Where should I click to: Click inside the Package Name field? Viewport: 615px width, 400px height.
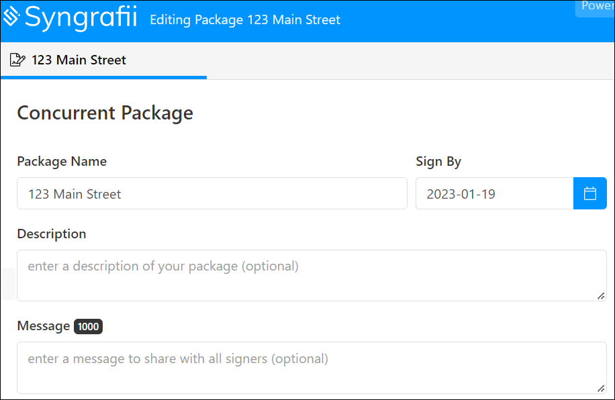tap(211, 193)
